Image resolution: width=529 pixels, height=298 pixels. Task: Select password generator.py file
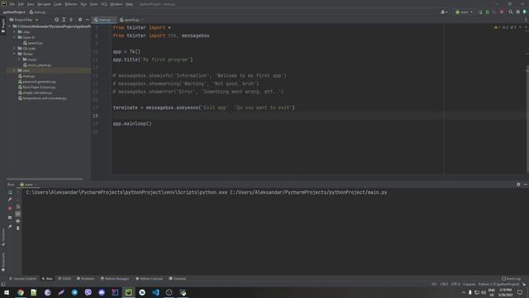coord(37,81)
